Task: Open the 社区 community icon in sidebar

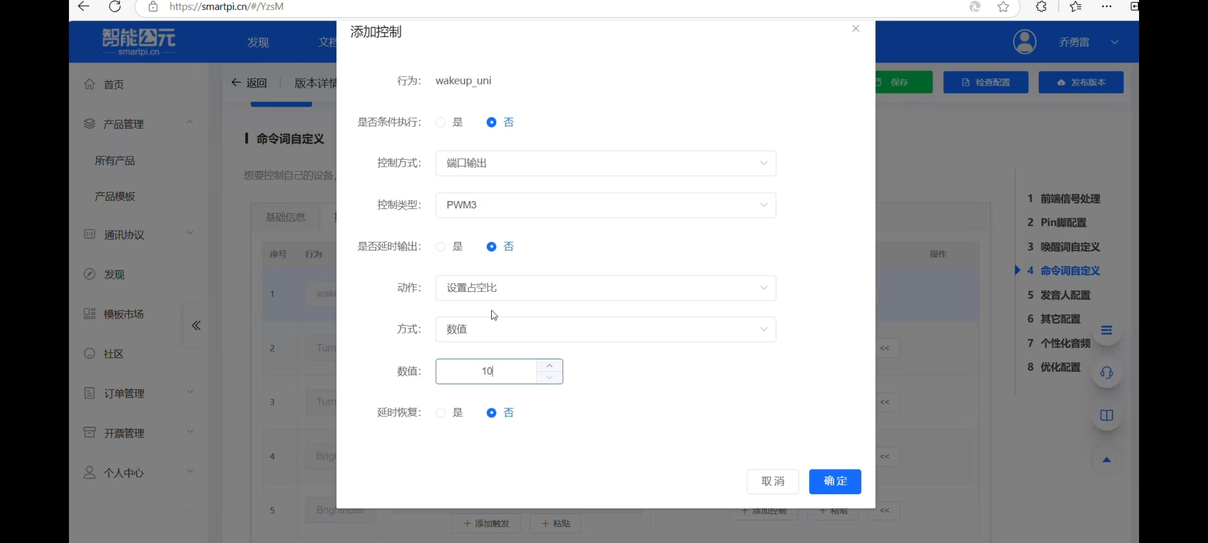Action: point(90,353)
